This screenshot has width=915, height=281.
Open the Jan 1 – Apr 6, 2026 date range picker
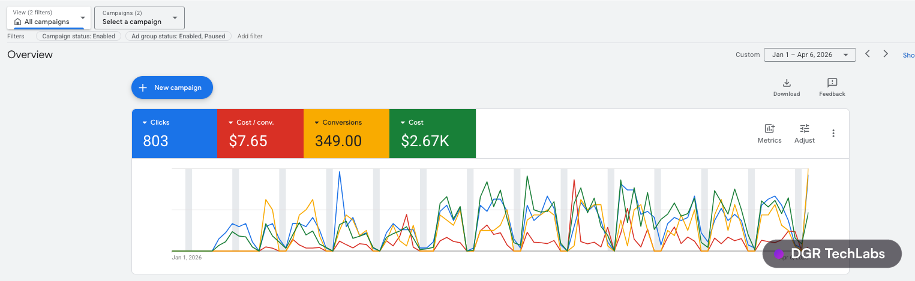tap(809, 55)
